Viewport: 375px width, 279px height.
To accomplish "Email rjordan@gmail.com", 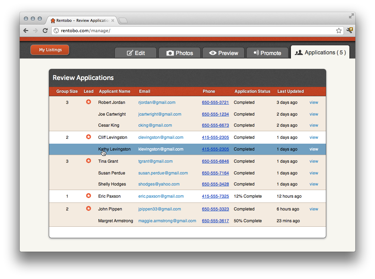I will pyautogui.click(x=157, y=102).
